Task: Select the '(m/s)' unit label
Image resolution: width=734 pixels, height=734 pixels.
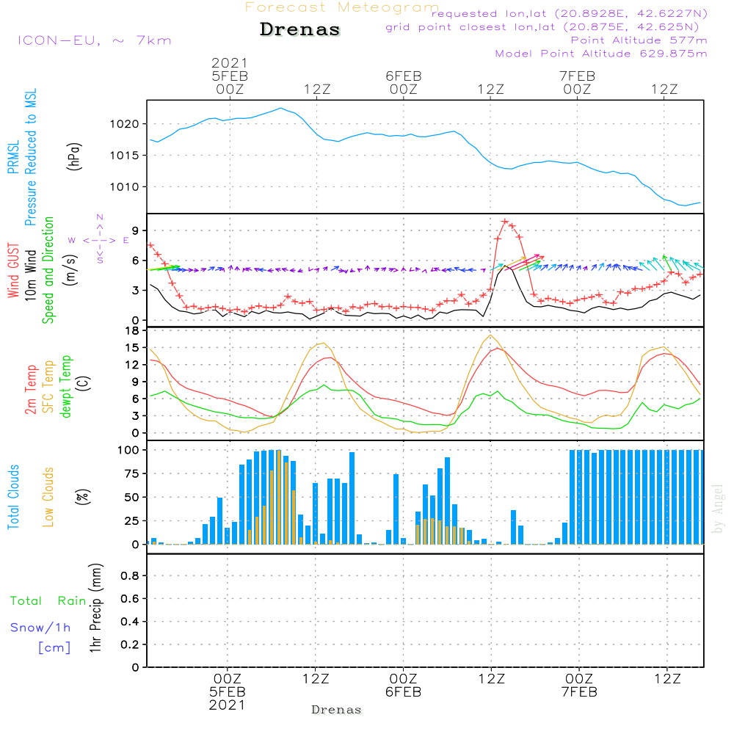Action: [70, 270]
